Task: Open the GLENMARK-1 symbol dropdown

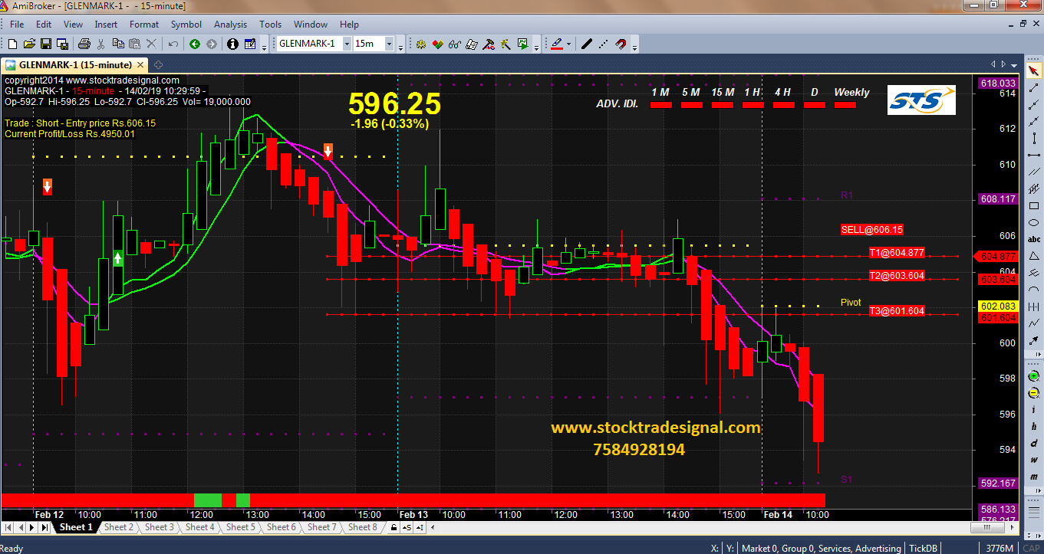Action: pyautogui.click(x=346, y=44)
